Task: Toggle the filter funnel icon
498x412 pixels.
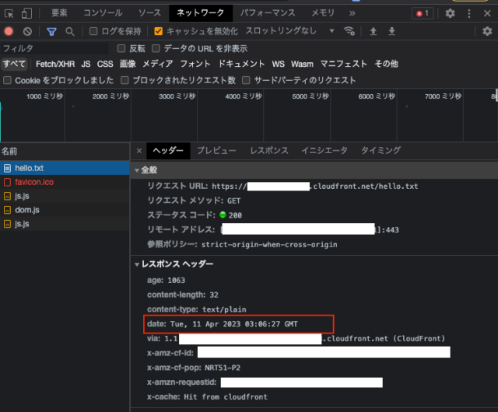Action: [x=51, y=31]
